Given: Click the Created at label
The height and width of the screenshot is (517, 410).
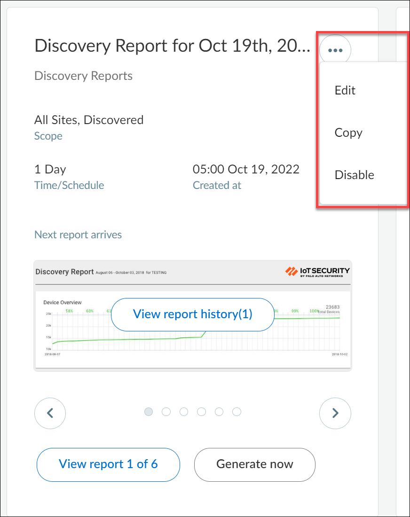Looking at the screenshot, I should click(x=217, y=185).
